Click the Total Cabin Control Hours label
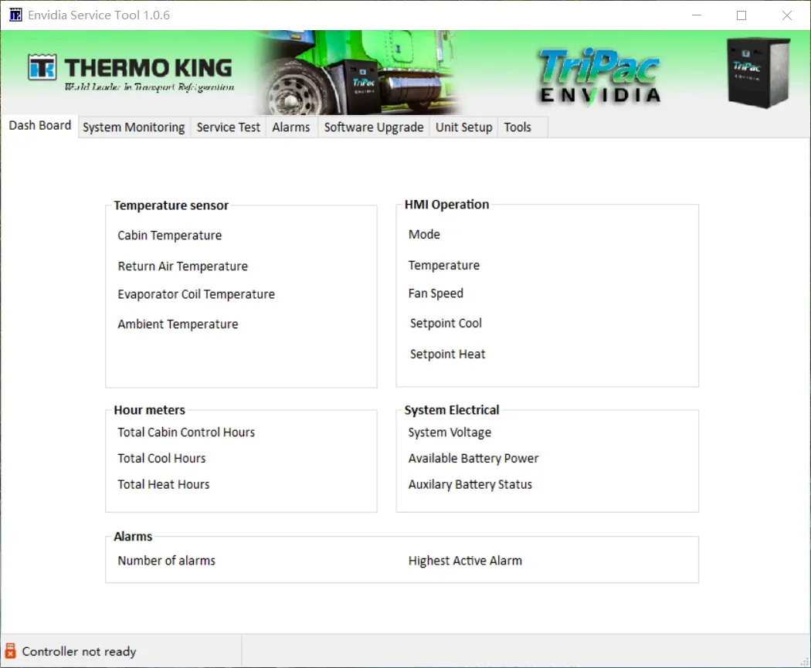This screenshot has height=668, width=811. coord(186,432)
